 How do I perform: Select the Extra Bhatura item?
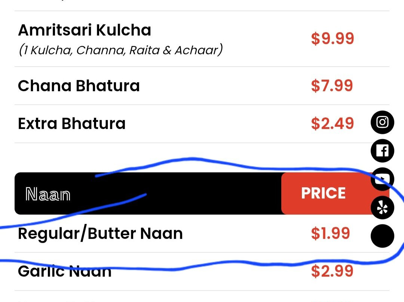pos(71,124)
